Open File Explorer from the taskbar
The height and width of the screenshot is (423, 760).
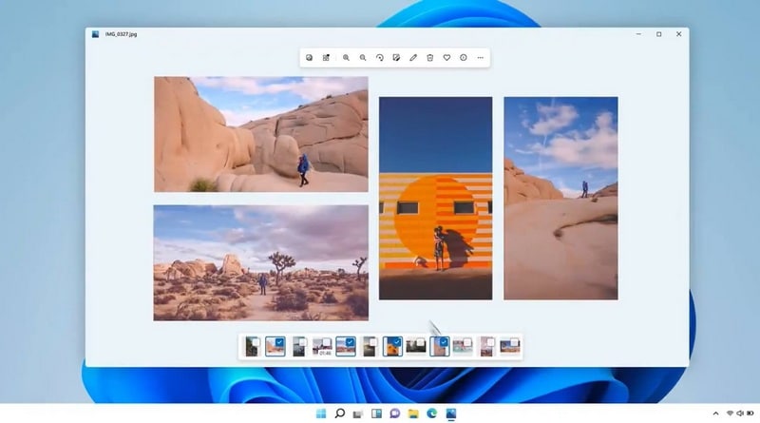pyautogui.click(x=413, y=413)
